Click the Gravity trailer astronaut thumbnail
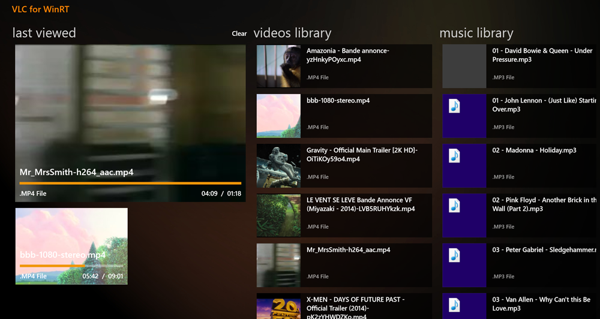Image resolution: width=600 pixels, height=319 pixels. (278, 165)
